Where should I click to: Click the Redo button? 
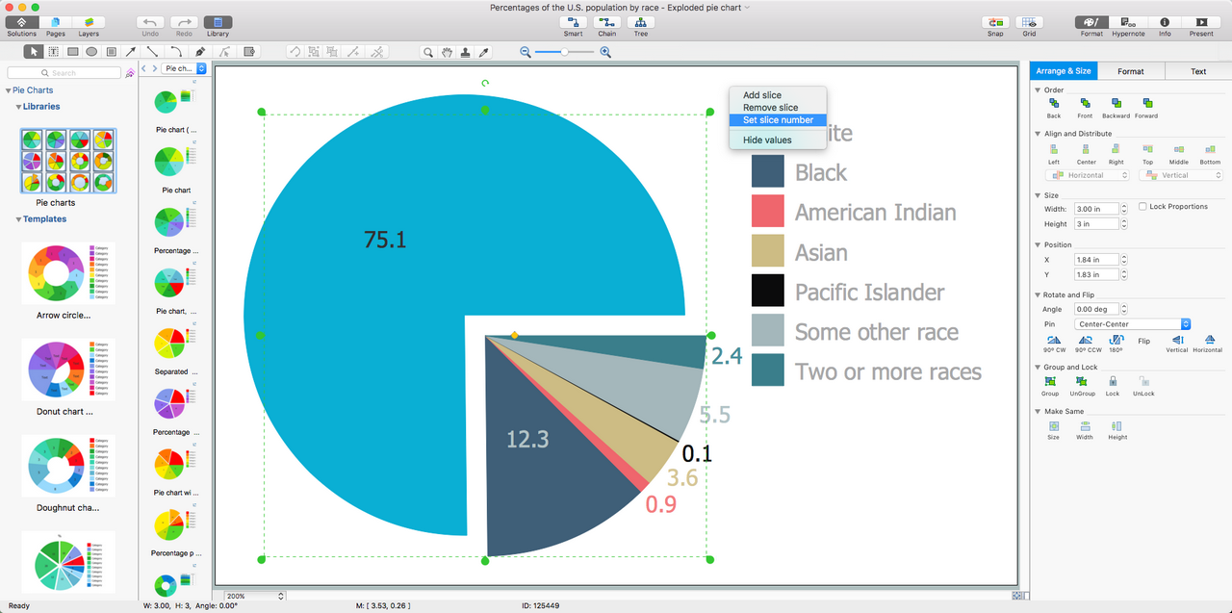184,22
